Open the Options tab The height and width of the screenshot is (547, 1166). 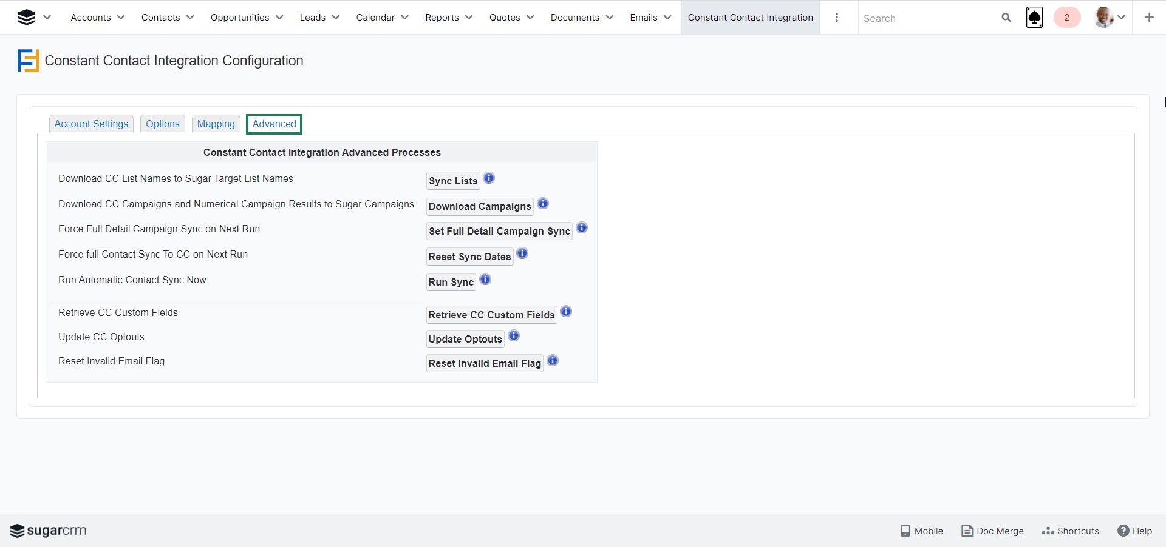(x=162, y=124)
